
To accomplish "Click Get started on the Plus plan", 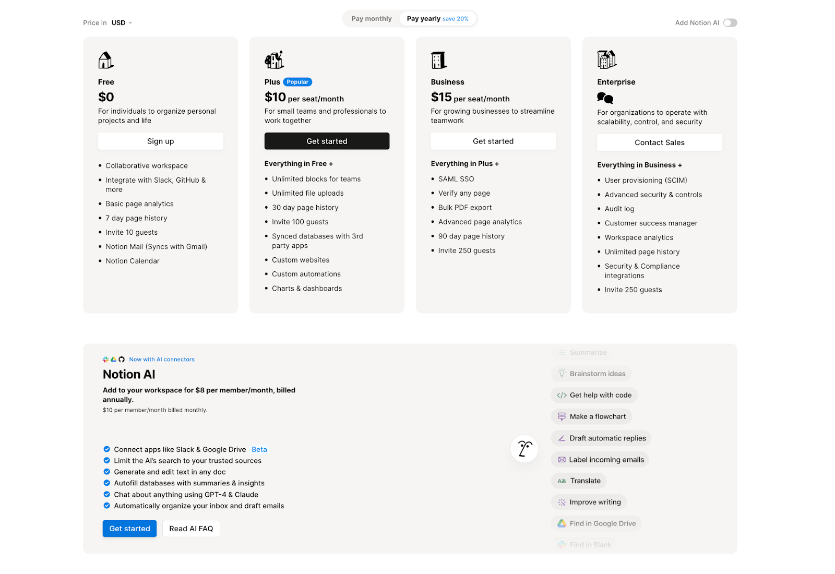I will click(x=327, y=141).
